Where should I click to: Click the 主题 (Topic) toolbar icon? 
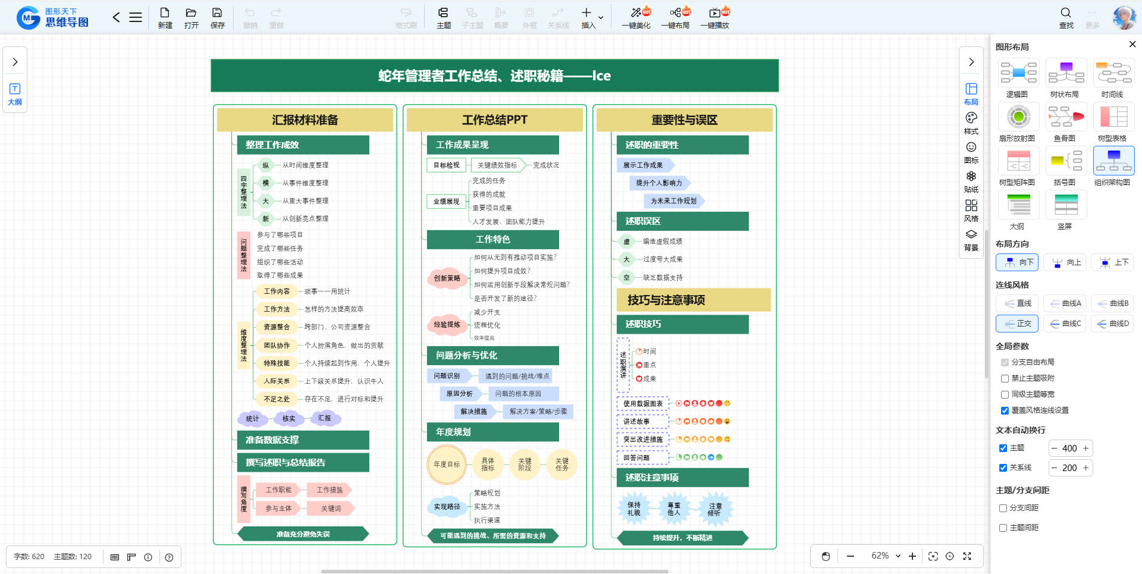(x=443, y=13)
